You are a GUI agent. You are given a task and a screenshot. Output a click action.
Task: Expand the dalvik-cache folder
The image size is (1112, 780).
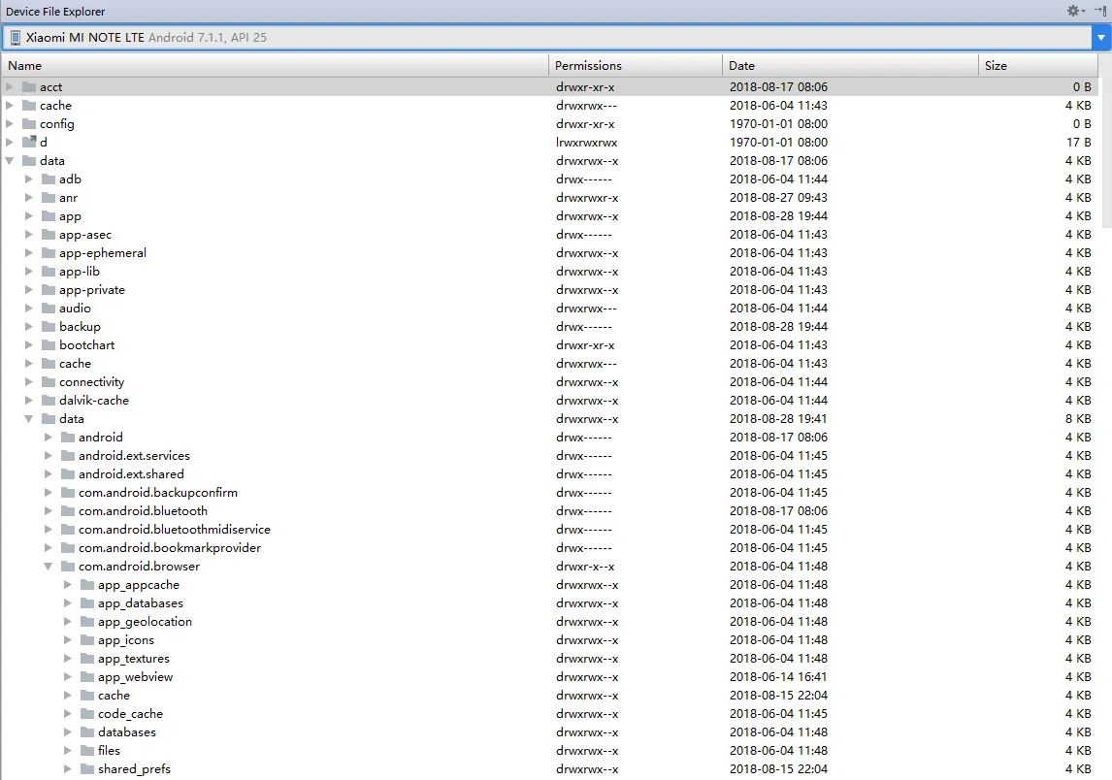[x=28, y=400]
